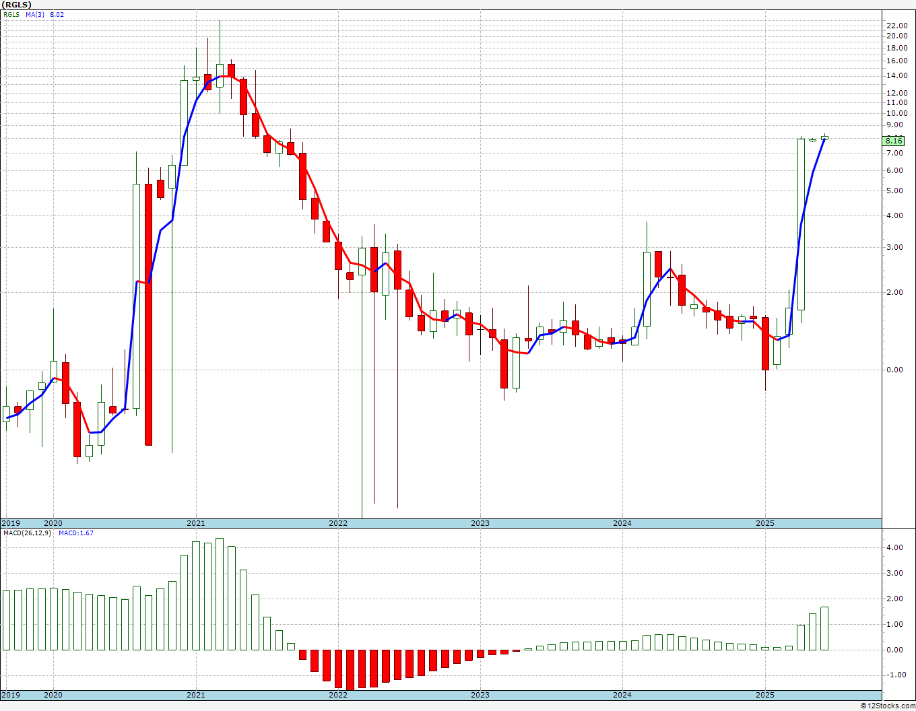Click the 3.00 label on the price axis

point(896,247)
